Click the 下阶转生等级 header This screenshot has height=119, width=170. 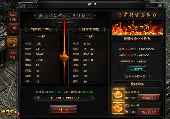(x=89, y=29)
